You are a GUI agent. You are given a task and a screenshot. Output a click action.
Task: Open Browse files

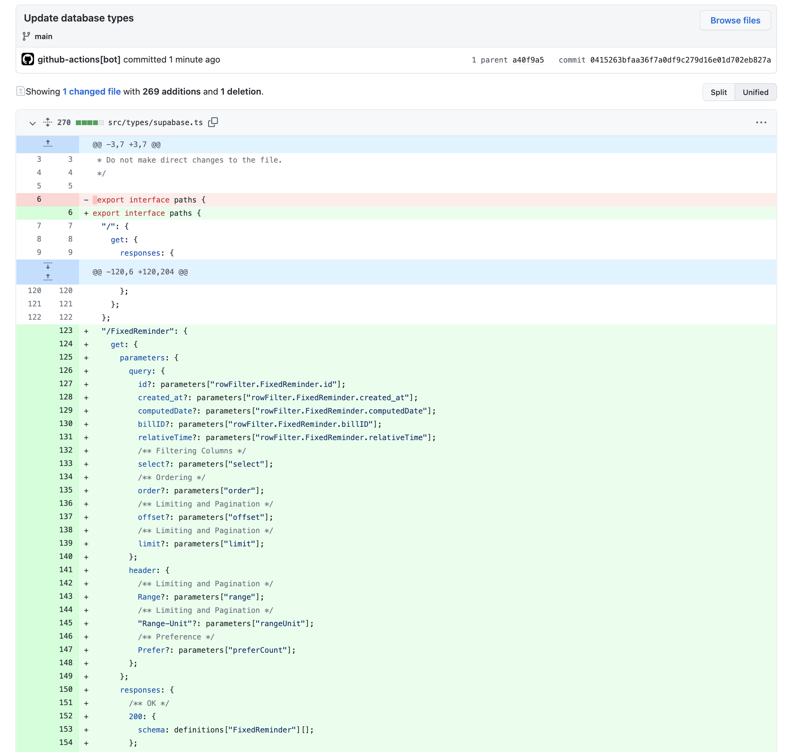735,20
